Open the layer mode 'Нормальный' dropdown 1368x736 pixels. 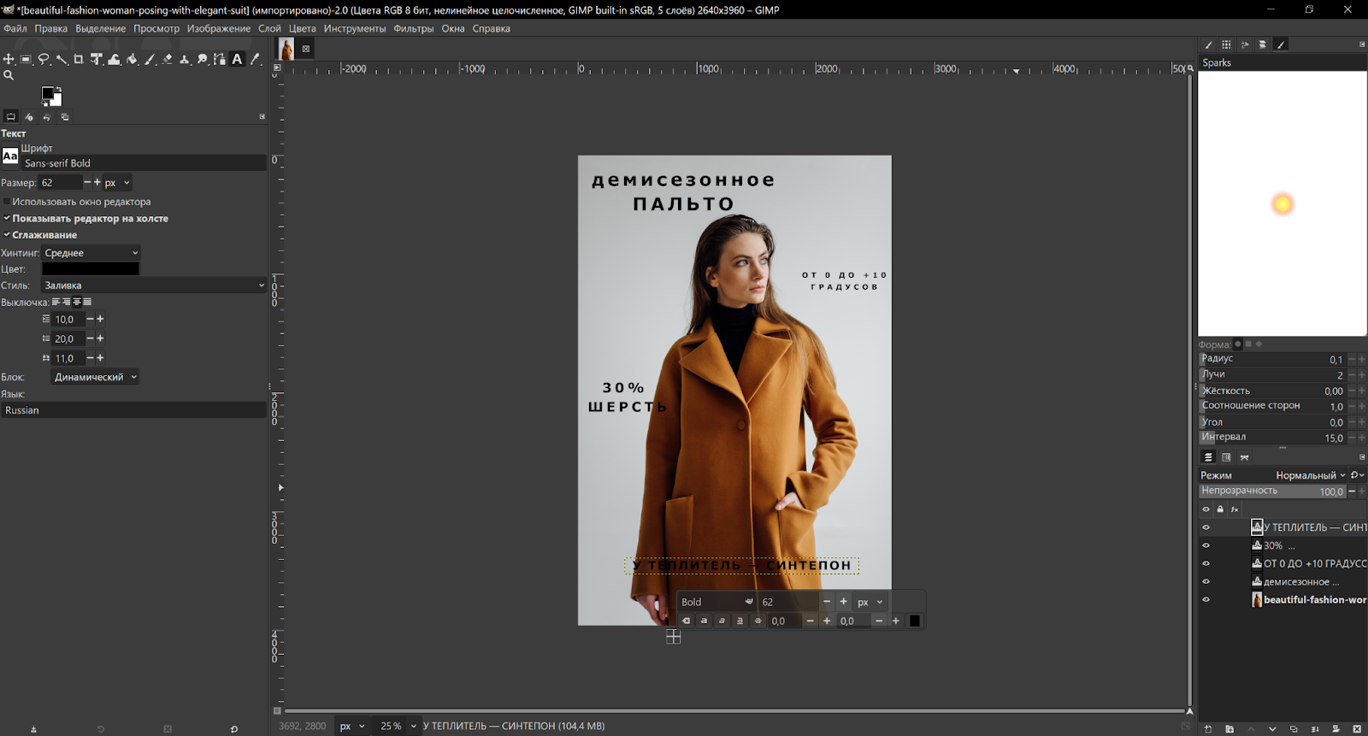[1310, 475]
